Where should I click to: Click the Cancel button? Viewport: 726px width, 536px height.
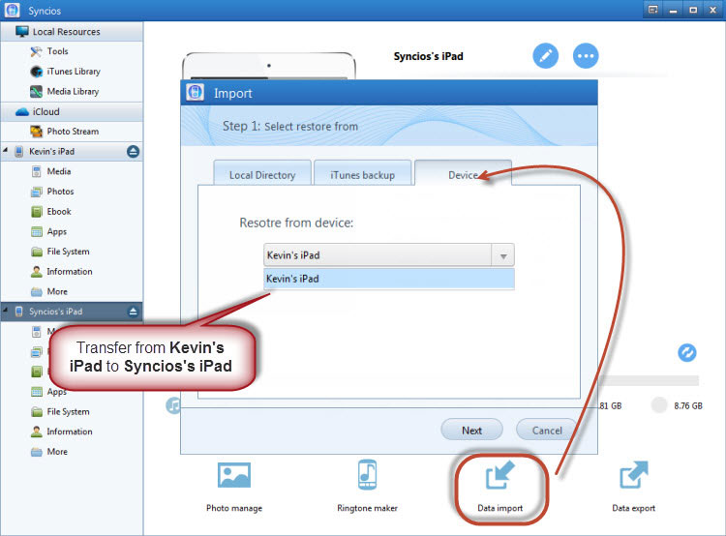coord(547,430)
